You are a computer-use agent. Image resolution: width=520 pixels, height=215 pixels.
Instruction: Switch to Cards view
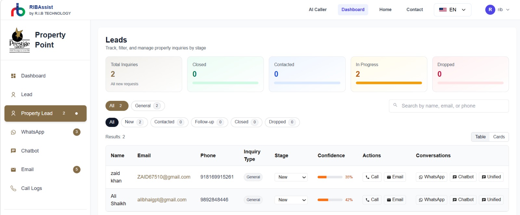click(499, 137)
